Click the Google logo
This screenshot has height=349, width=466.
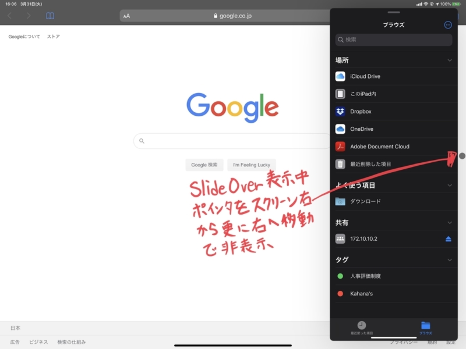pyautogui.click(x=232, y=108)
